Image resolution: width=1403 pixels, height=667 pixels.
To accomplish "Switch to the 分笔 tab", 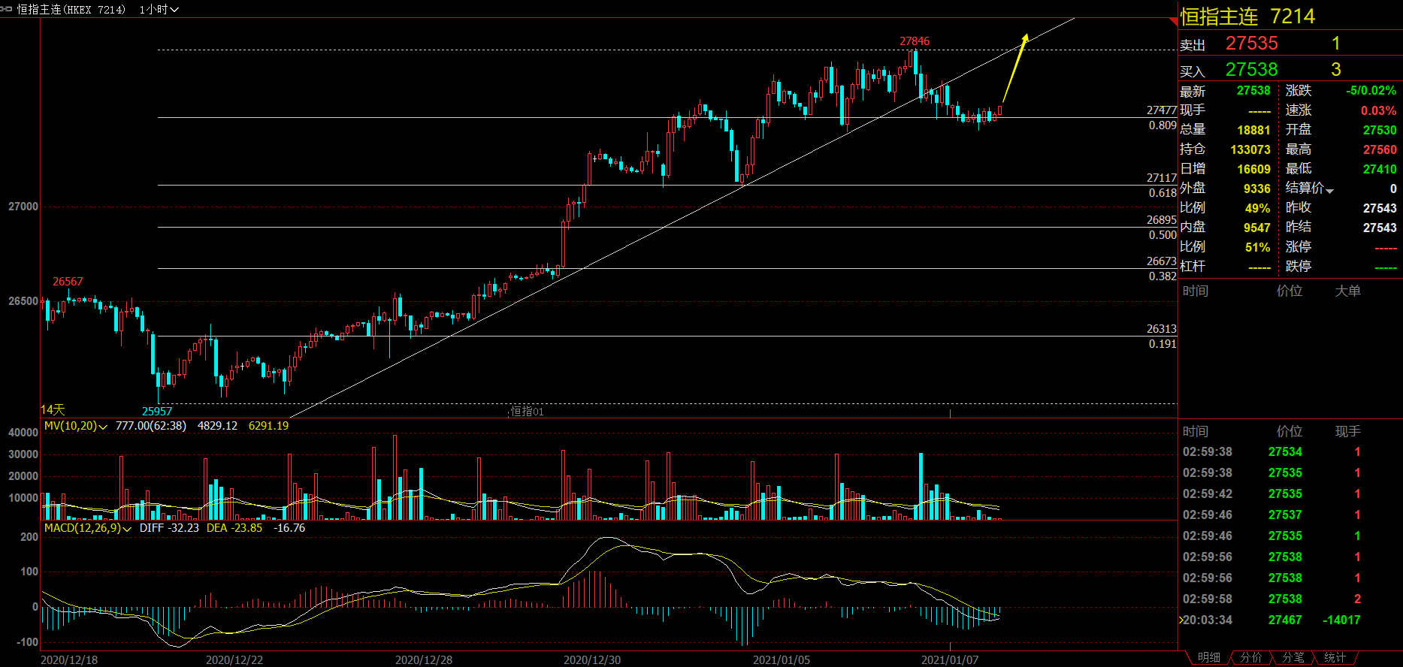I will pyautogui.click(x=1293, y=658).
